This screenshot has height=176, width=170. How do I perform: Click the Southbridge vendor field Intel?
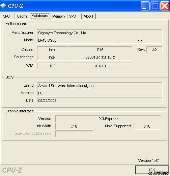[x=52, y=57]
